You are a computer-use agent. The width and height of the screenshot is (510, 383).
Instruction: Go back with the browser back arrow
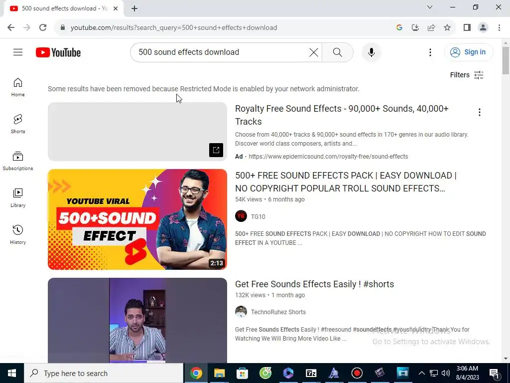[11, 28]
